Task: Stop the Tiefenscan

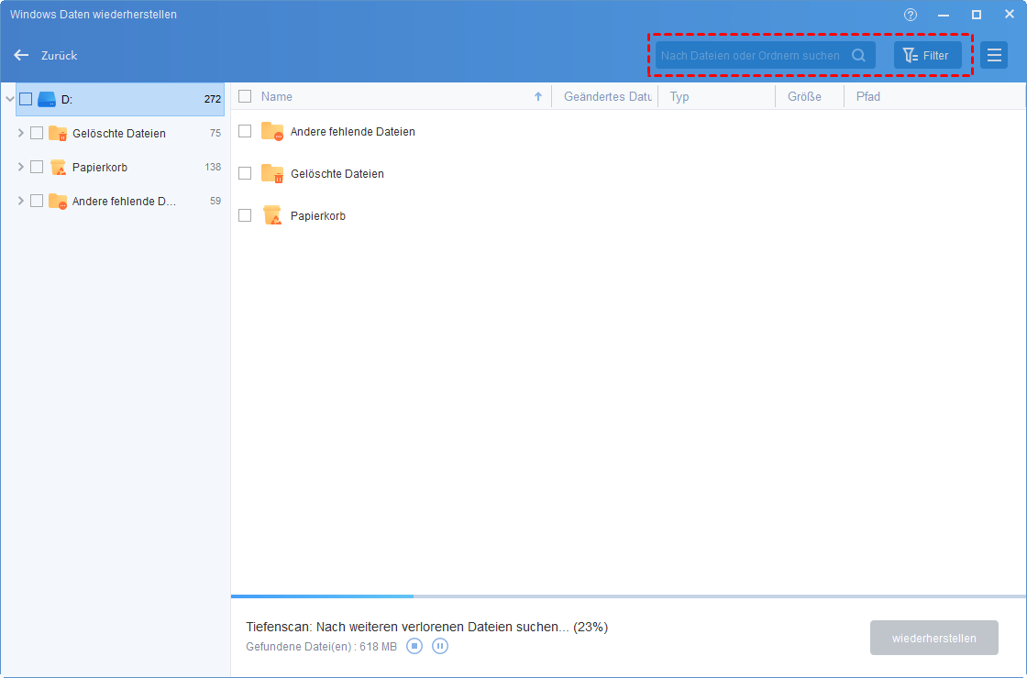Action: [414, 646]
